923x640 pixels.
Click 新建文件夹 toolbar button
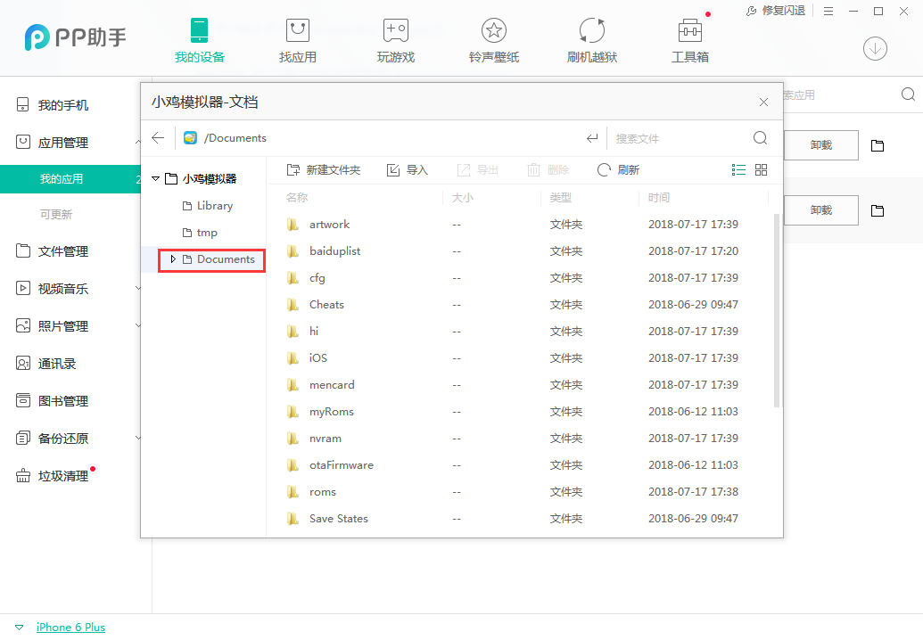[323, 170]
